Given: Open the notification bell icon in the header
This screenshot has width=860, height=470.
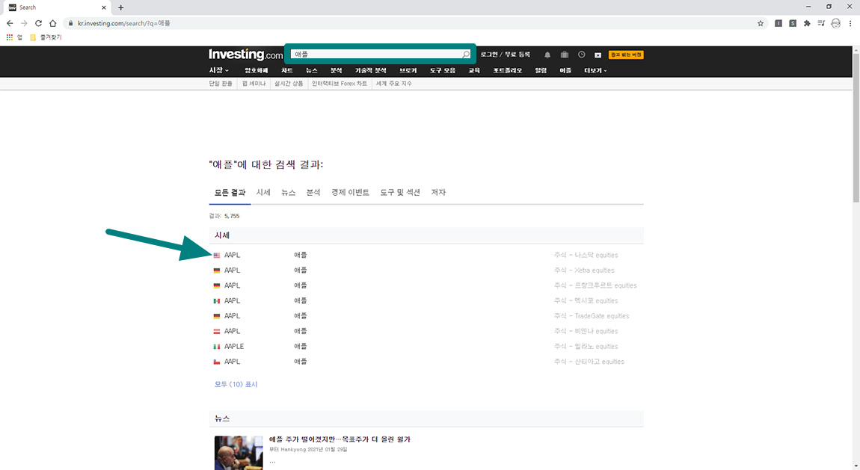Looking at the screenshot, I should tap(547, 55).
